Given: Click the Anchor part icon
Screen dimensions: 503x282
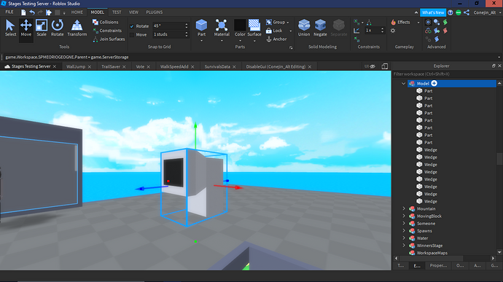Looking at the screenshot, I should point(269,39).
